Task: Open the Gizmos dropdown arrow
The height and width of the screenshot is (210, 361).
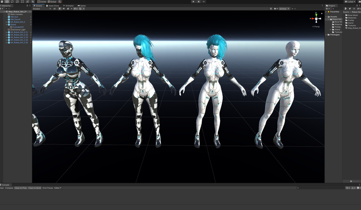Action: [x=288, y=9]
